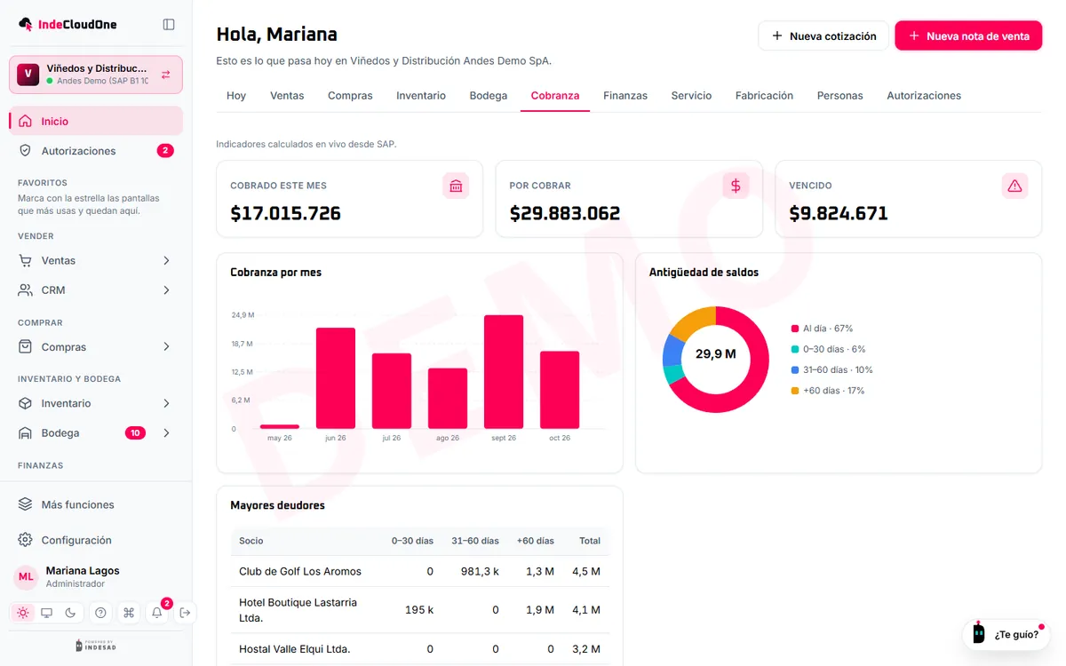Switch to the Hoy tab
The width and height of the screenshot is (1066, 666).
(x=236, y=95)
